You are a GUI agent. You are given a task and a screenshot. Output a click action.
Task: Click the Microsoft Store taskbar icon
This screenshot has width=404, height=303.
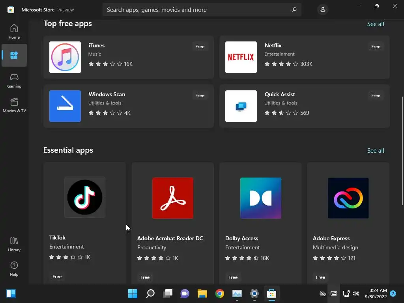(271, 294)
